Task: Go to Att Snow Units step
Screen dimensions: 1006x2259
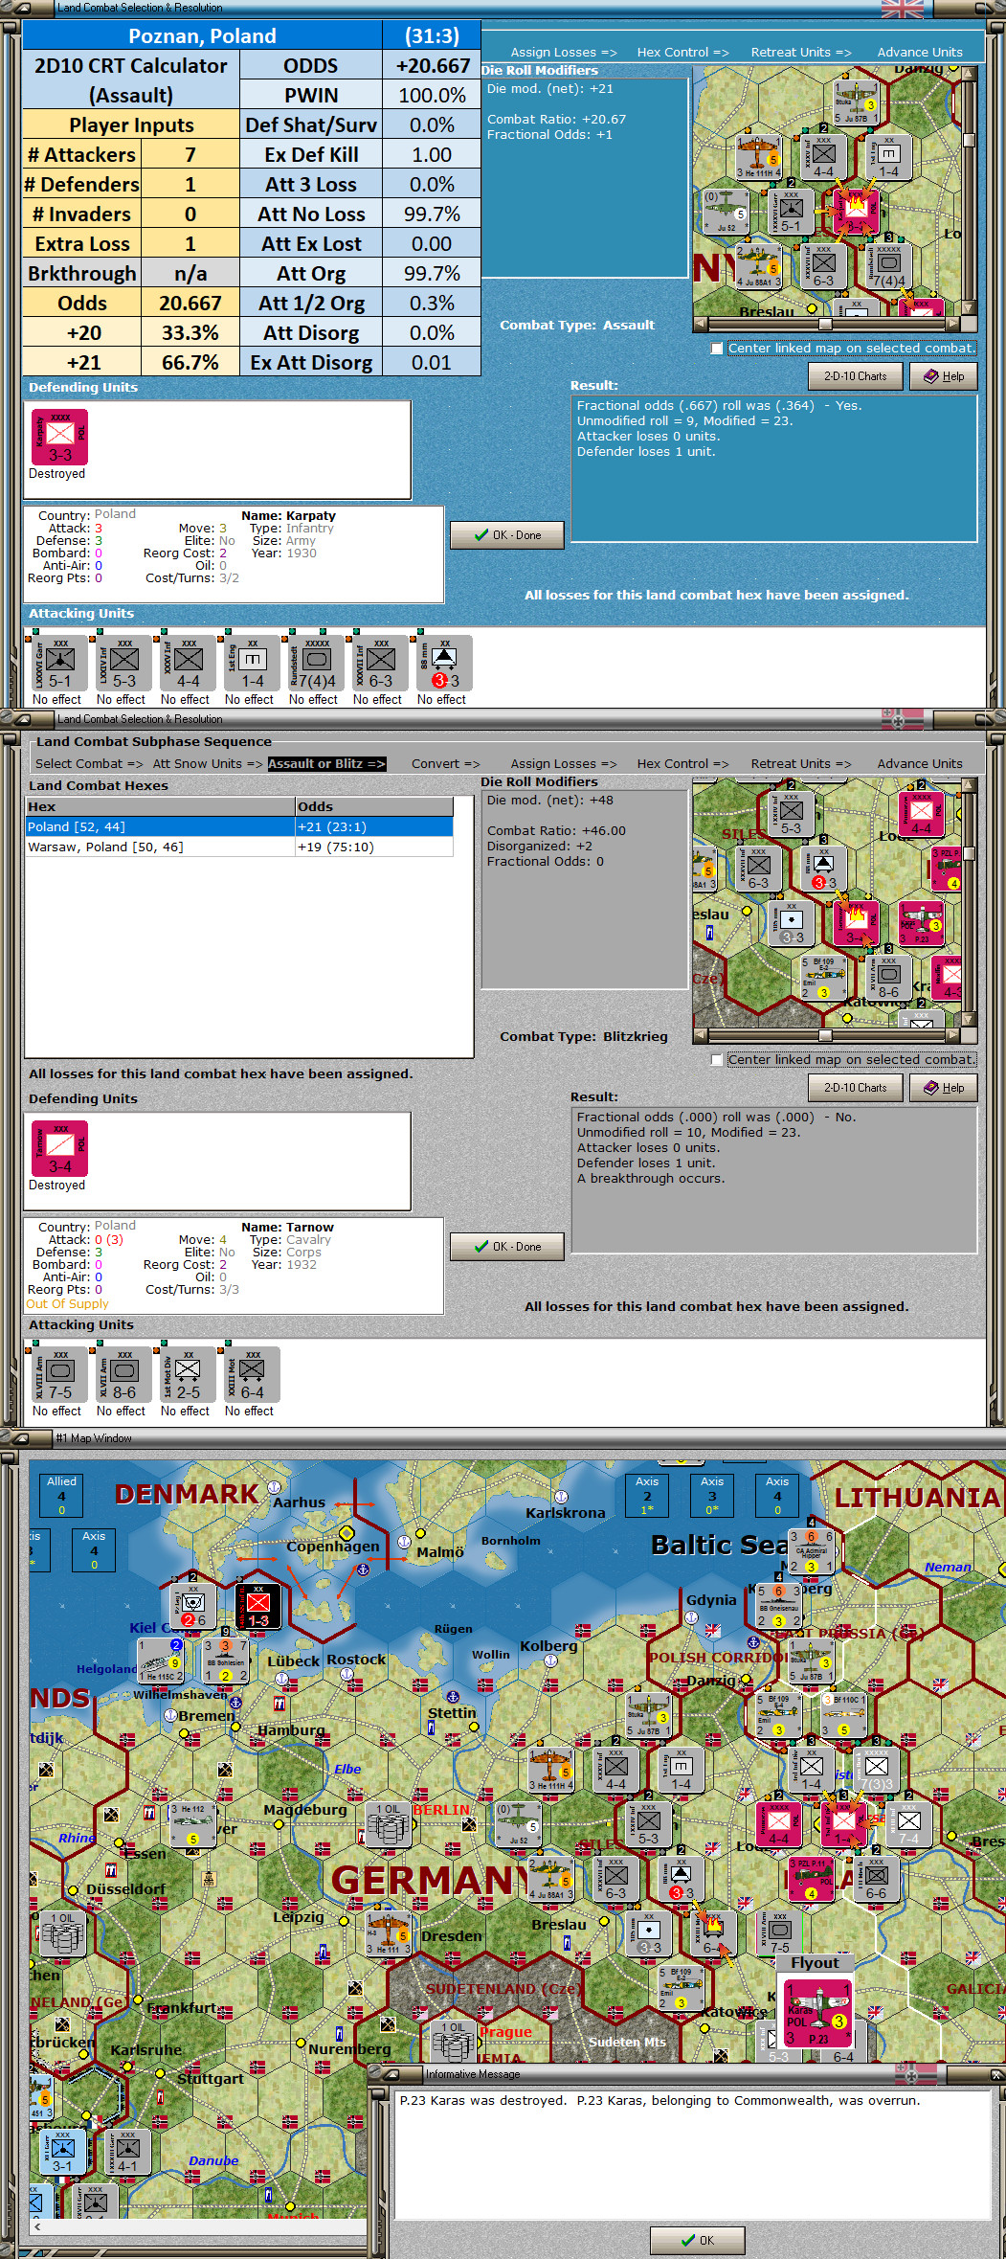Action: click(x=207, y=763)
